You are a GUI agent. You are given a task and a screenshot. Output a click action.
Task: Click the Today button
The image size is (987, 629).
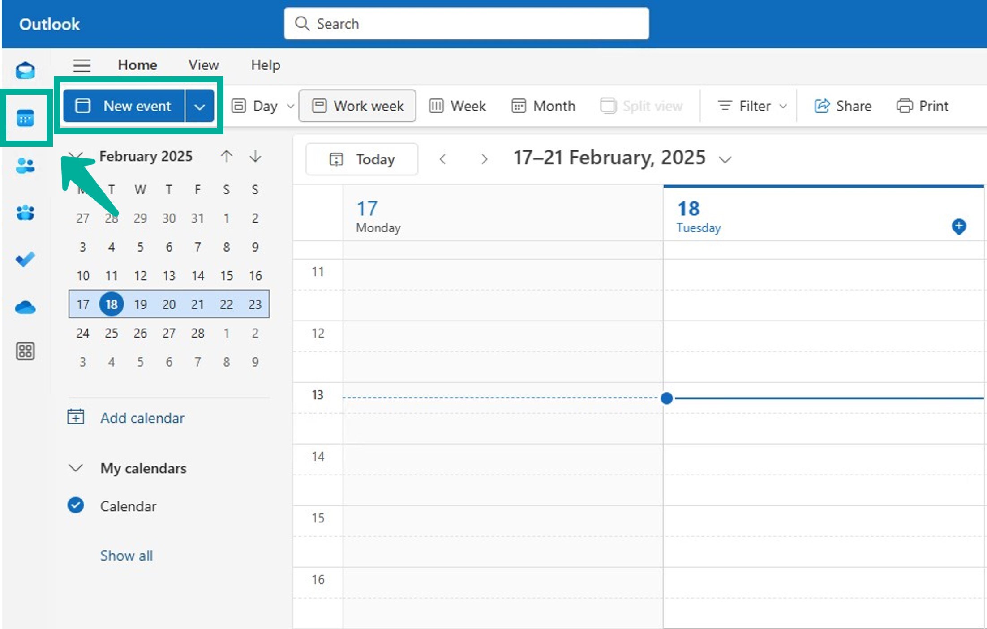362,159
